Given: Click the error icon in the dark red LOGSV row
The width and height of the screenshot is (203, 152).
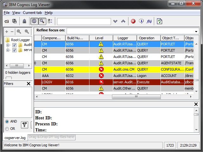Looking at the screenshot, I should coord(101,82).
